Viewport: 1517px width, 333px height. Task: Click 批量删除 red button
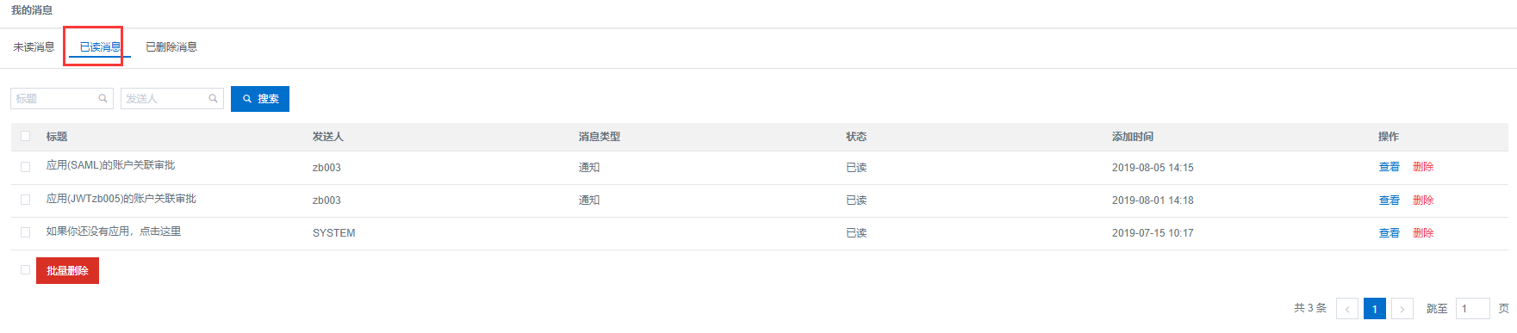[67, 270]
